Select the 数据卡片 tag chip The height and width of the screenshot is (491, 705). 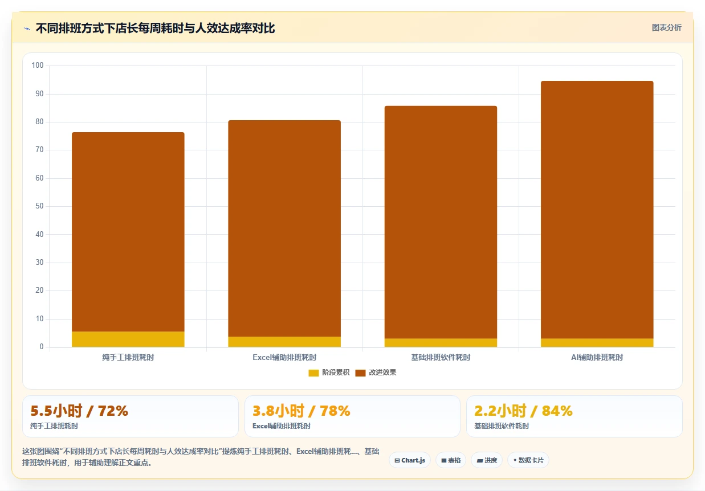pyautogui.click(x=528, y=460)
